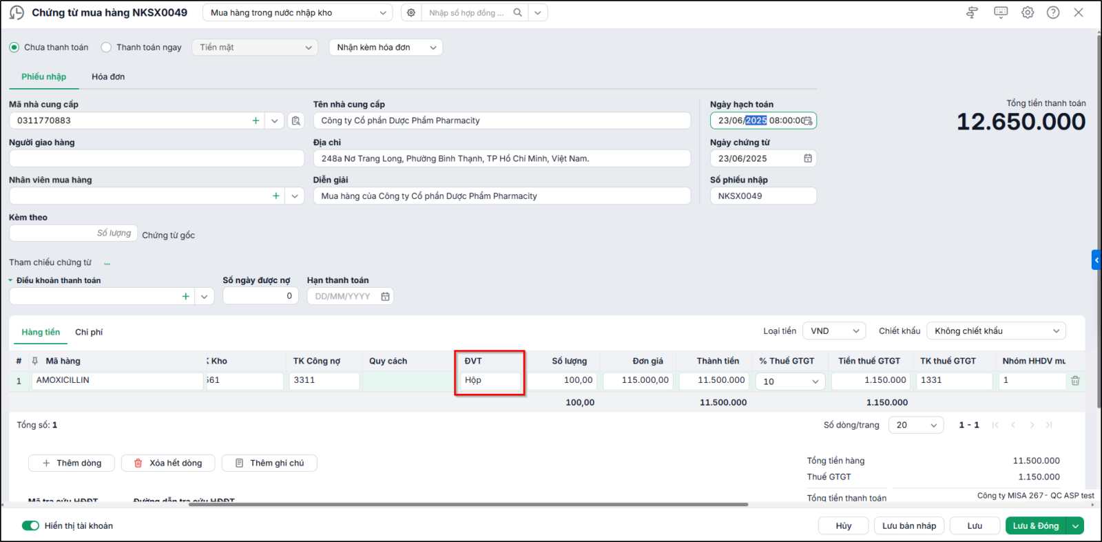Screen dimensions: 1102x542
Task: Open the Nhận kèm hóa đơn dropdown
Action: [386, 48]
